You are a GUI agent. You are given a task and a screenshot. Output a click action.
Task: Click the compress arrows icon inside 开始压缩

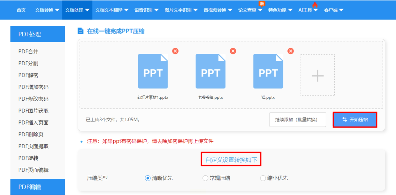pos(345,119)
